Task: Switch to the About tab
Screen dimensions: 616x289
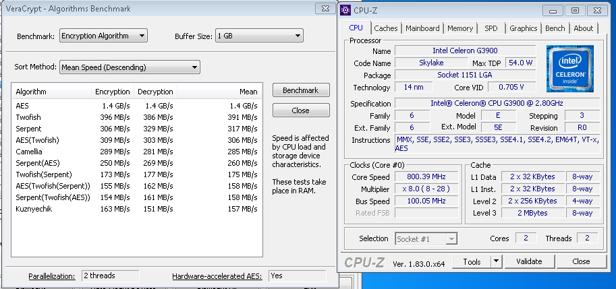Action: coord(584,28)
